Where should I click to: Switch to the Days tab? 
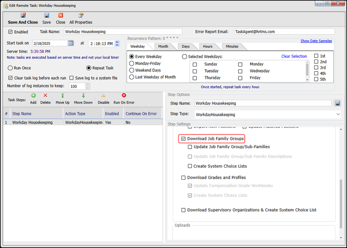(x=186, y=46)
